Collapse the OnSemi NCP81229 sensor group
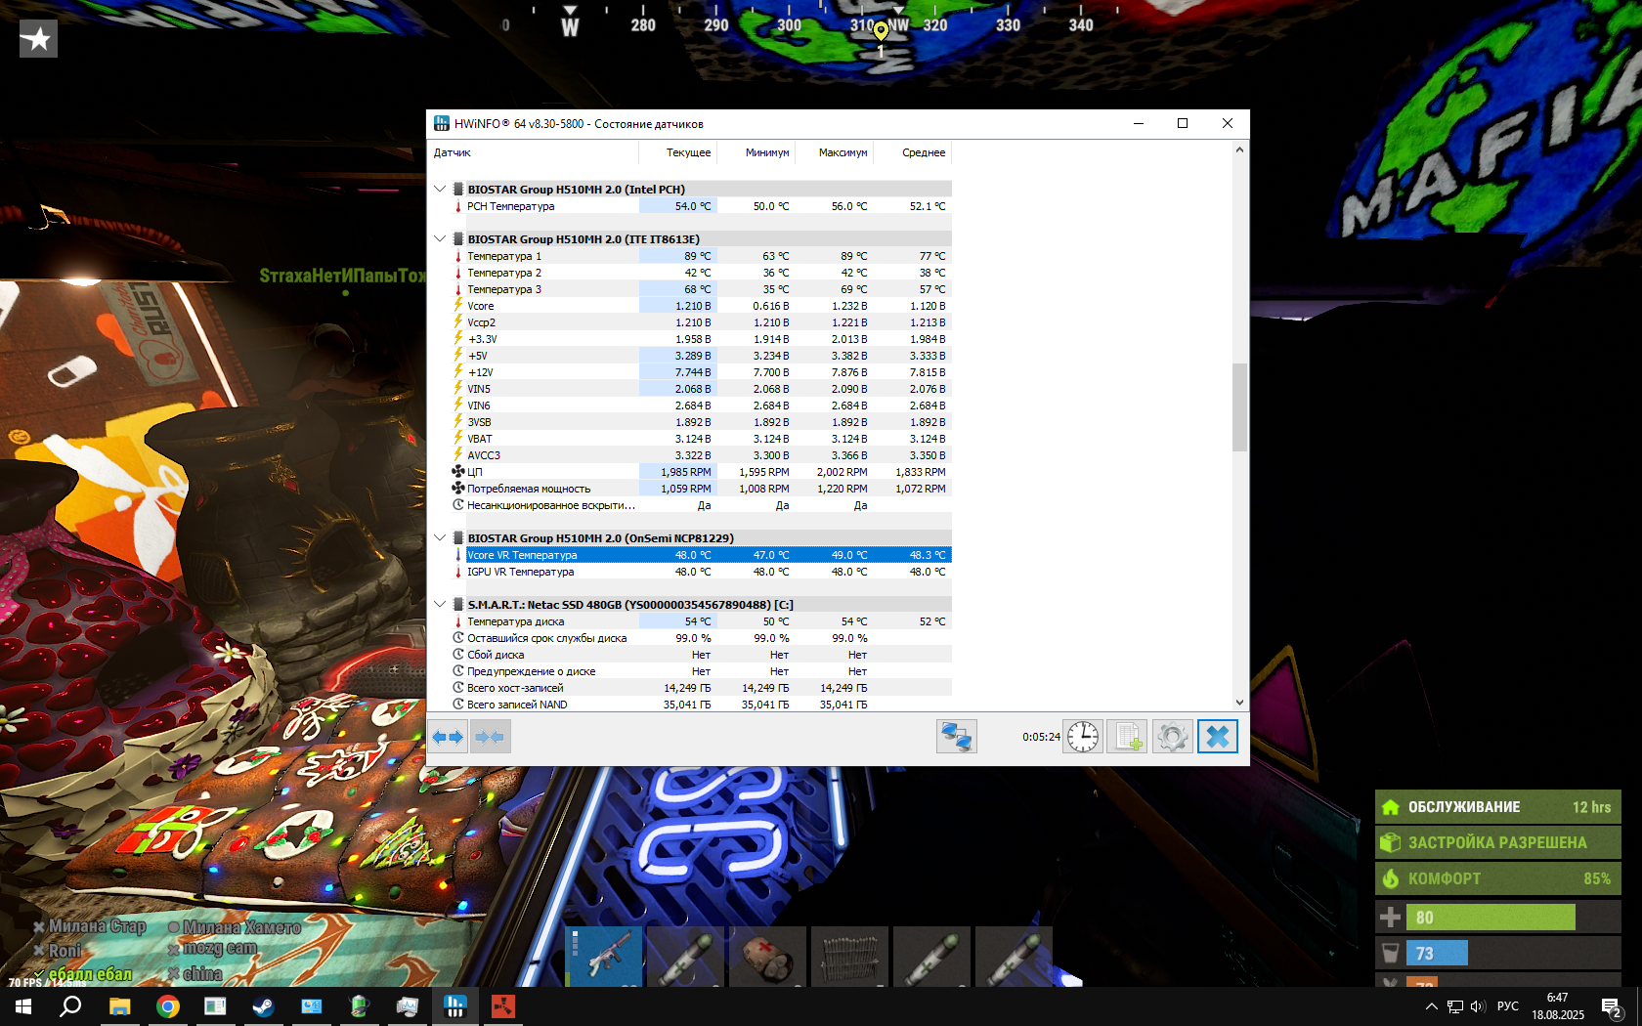 440,538
